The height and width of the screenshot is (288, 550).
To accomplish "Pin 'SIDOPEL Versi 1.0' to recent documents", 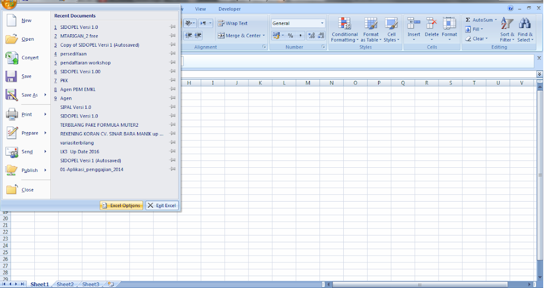I will pos(173,27).
